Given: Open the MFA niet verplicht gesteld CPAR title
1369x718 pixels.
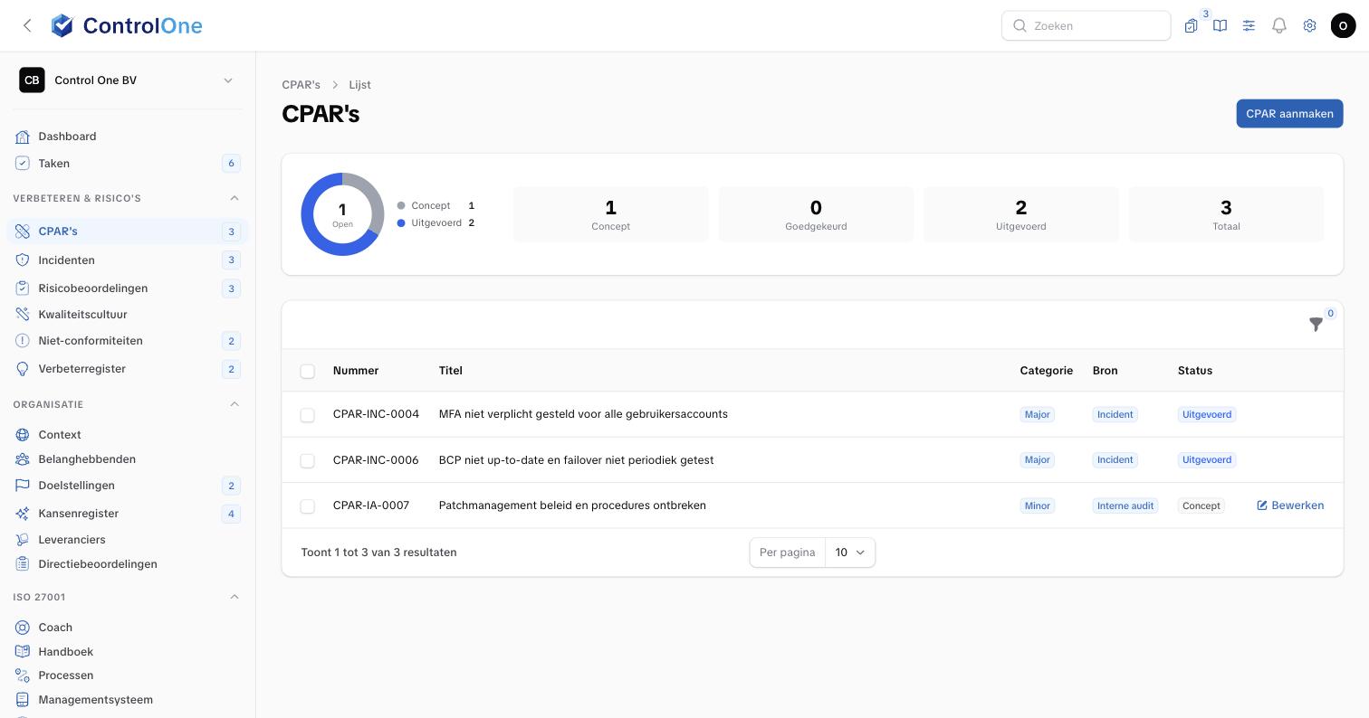Looking at the screenshot, I should [x=583, y=414].
